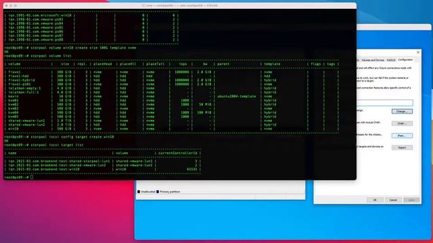Click 'placeTail' column header
The height and width of the screenshot is (243, 433).
click(x=155, y=64)
